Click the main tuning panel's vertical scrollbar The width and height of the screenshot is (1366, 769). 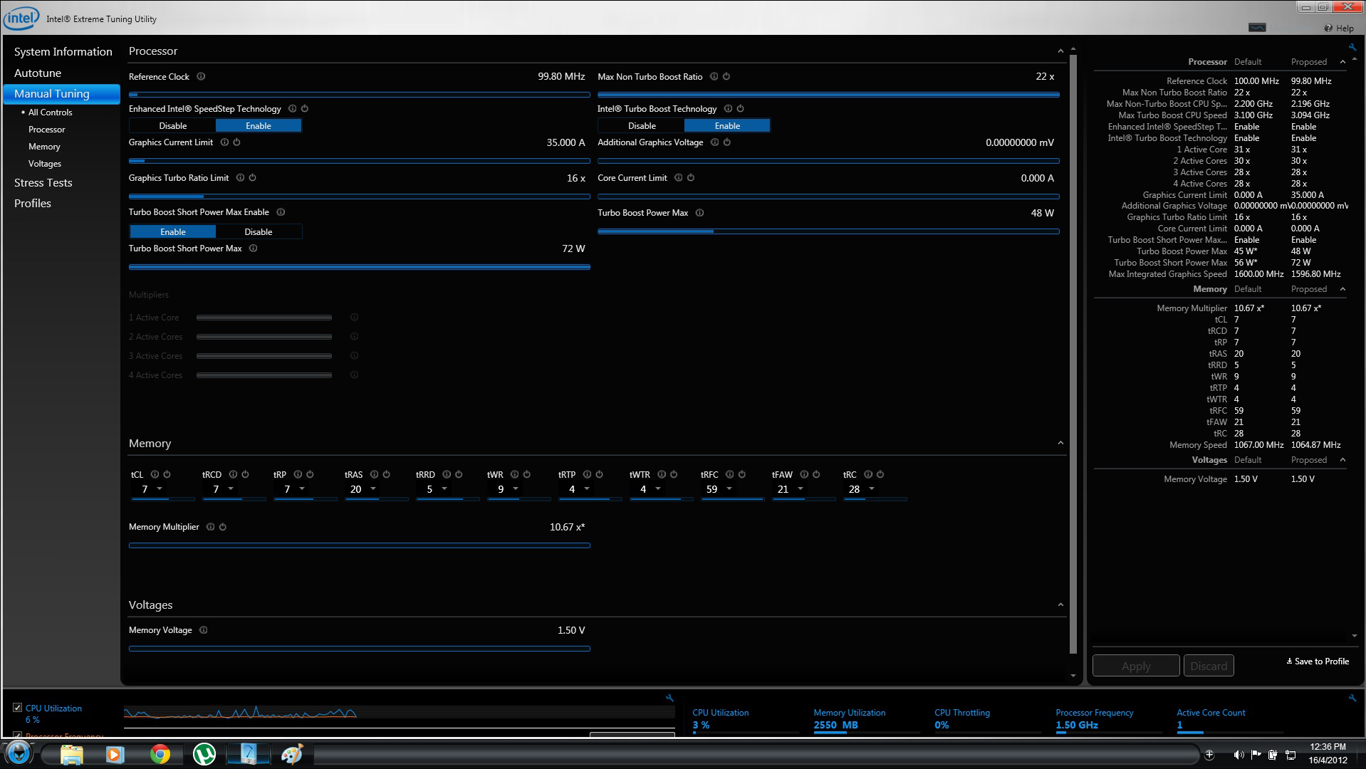(1073, 354)
